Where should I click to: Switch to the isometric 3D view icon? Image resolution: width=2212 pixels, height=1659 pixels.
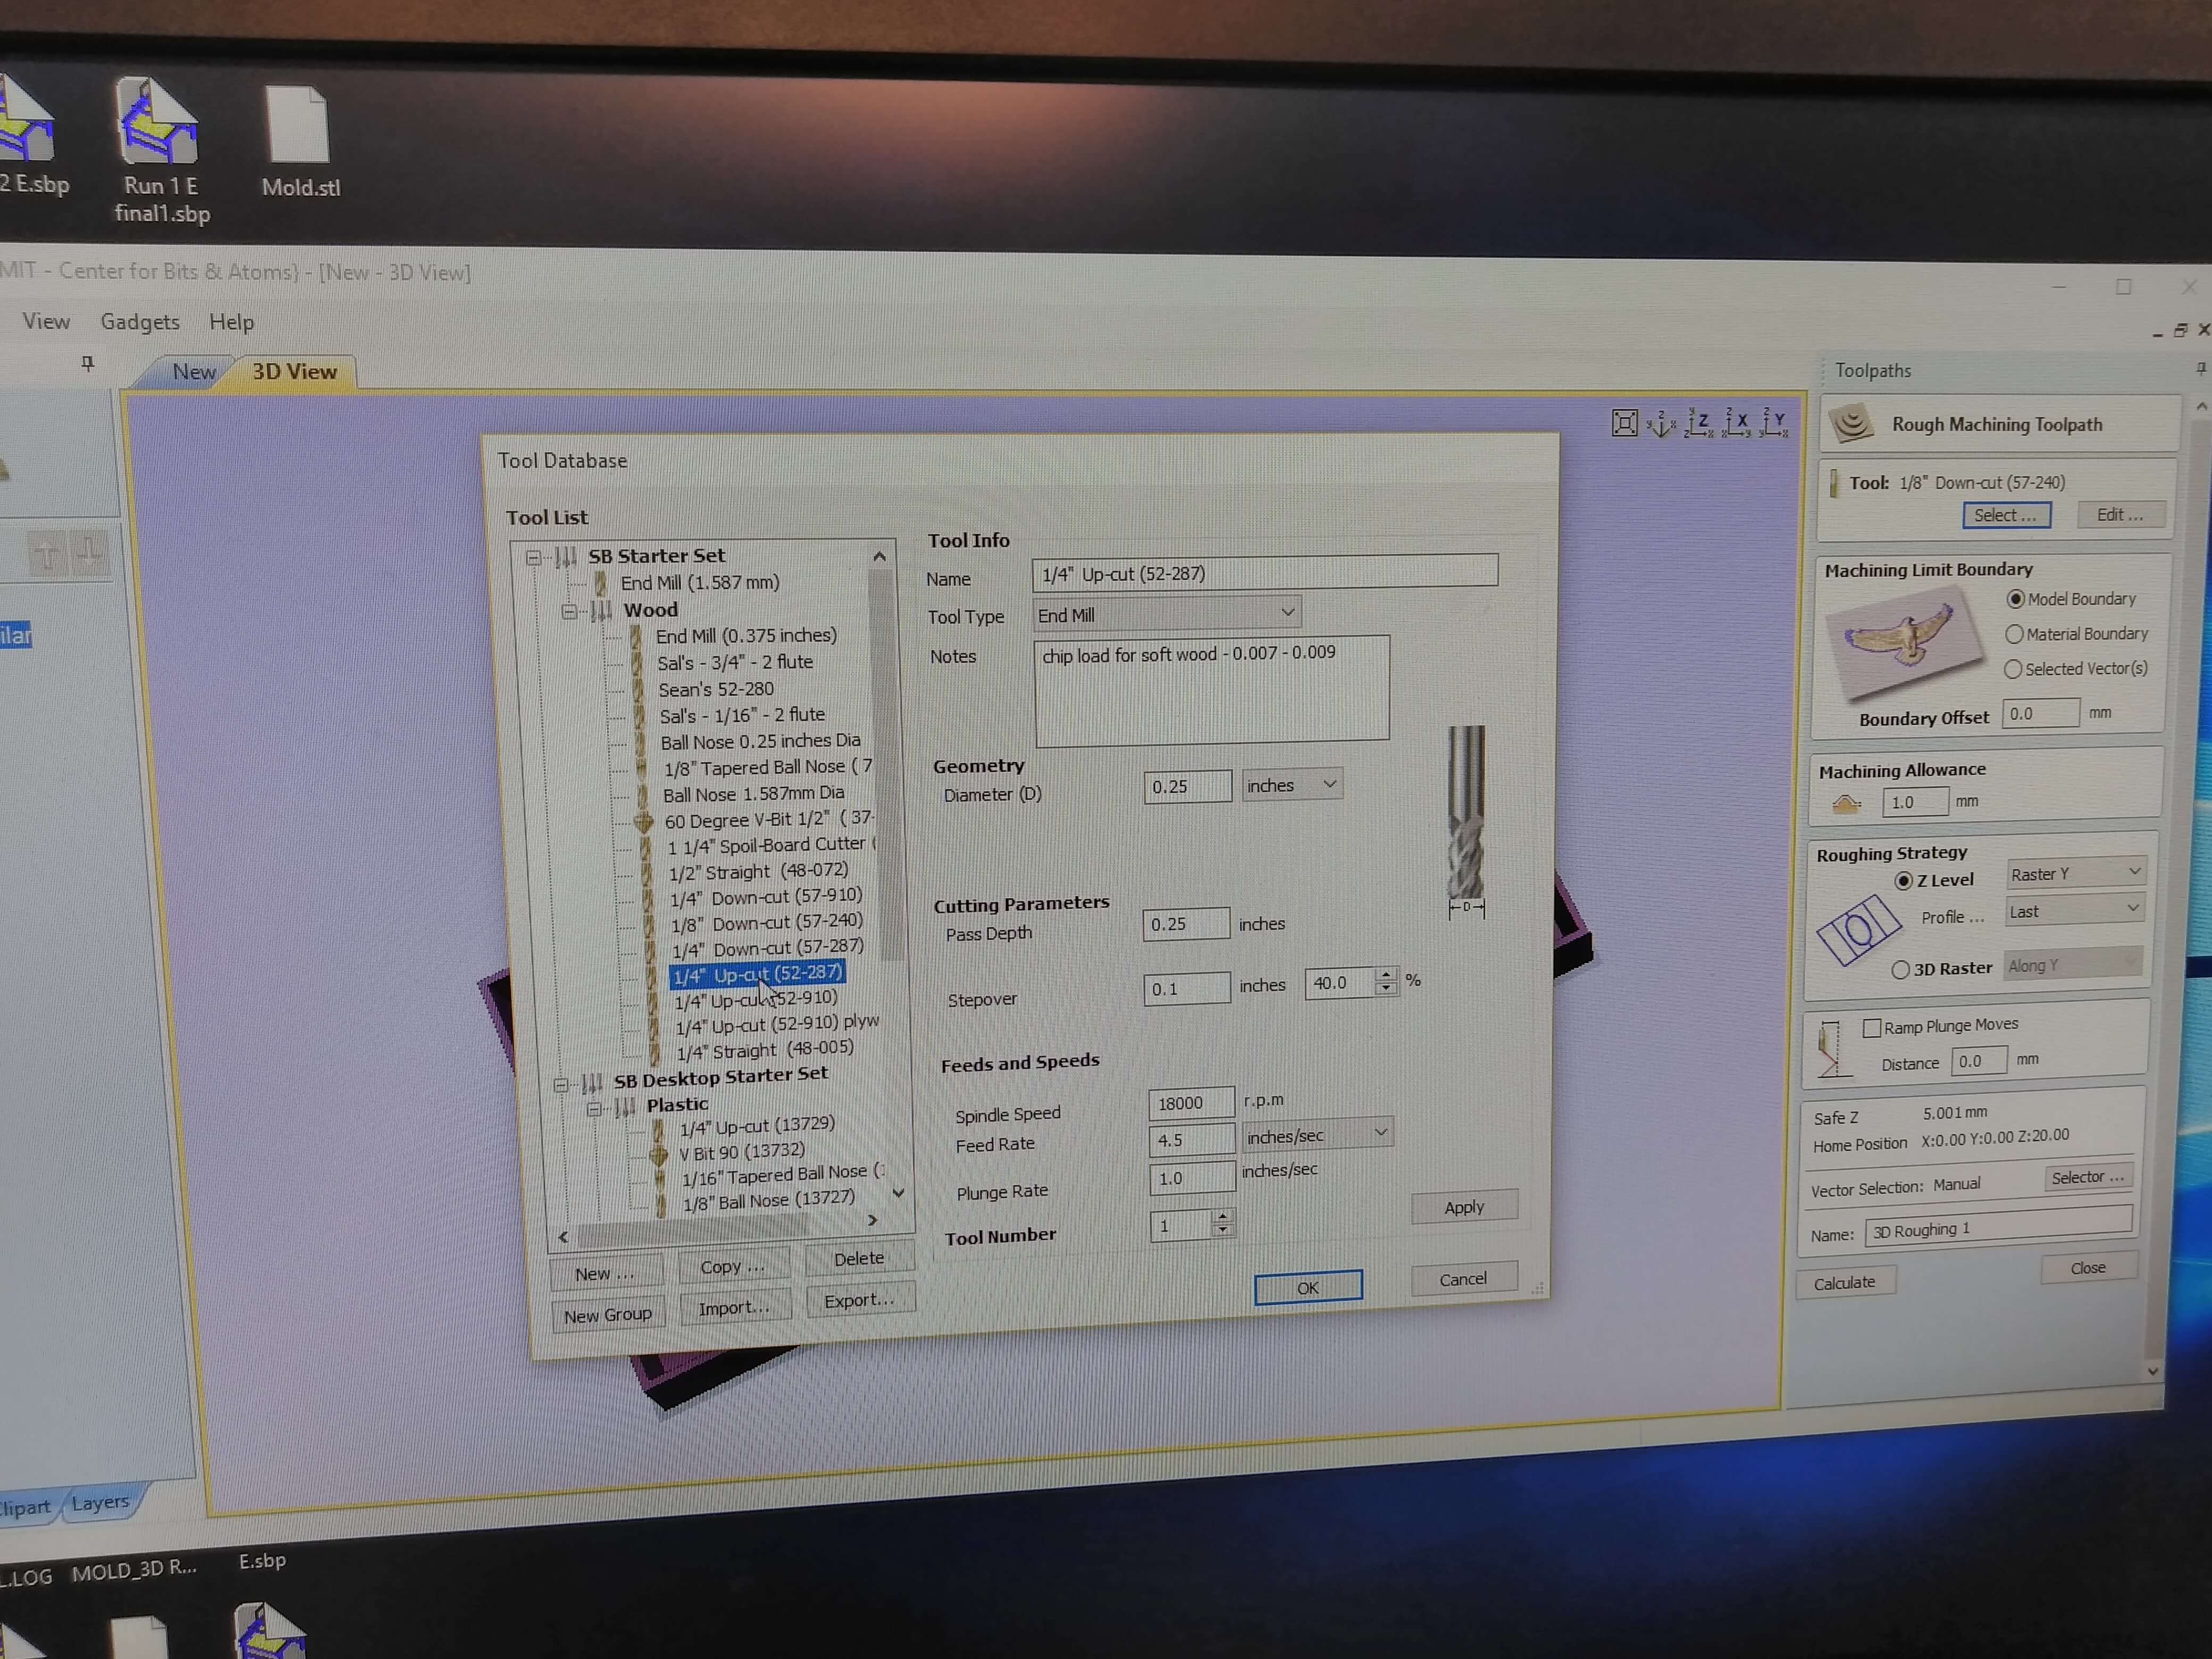point(1662,424)
